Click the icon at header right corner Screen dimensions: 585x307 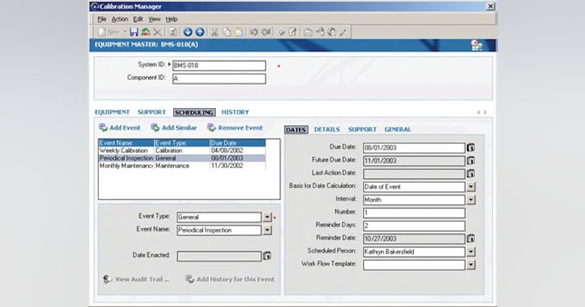coord(476,45)
